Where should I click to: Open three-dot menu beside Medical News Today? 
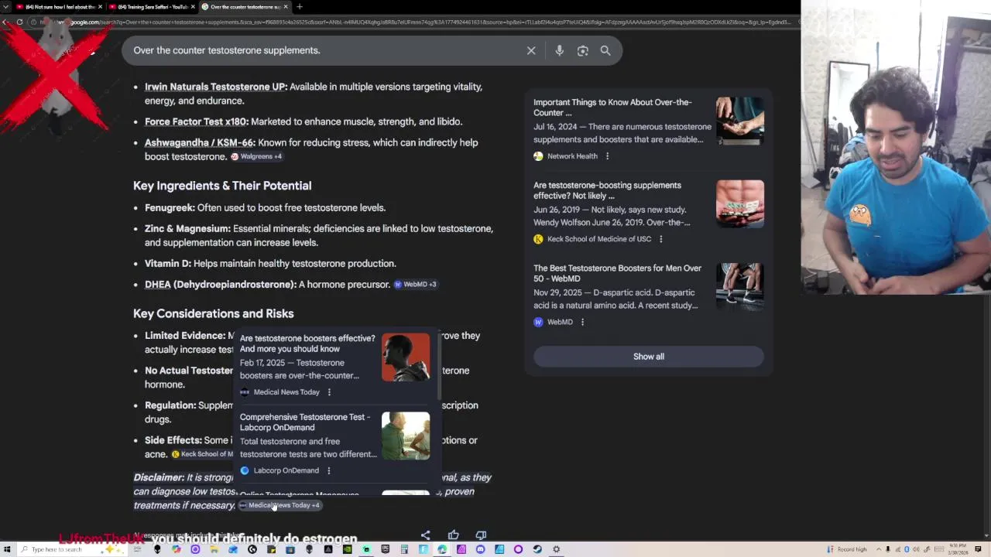[329, 392]
